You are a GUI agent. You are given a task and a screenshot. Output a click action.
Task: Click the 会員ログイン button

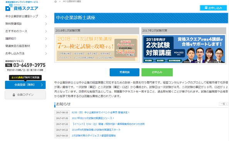25,95
